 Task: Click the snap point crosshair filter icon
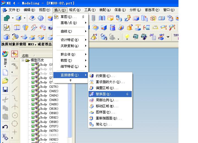coord(15,54)
